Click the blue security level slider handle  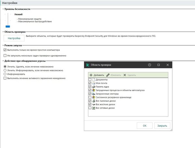pyautogui.click(x=8, y=26)
